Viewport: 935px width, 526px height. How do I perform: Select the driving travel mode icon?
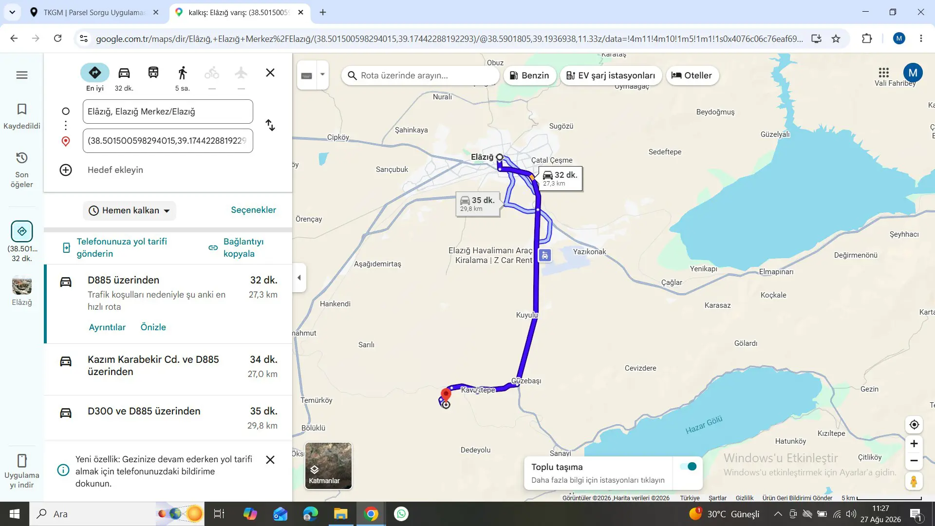tap(124, 73)
